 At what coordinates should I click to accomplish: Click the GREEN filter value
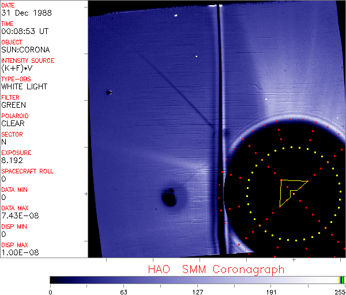point(13,105)
